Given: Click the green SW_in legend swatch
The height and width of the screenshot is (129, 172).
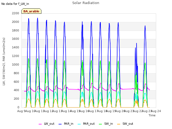Looking at the screenshot, I should click(100, 124).
